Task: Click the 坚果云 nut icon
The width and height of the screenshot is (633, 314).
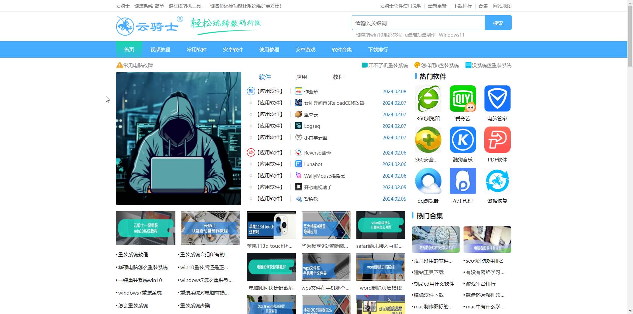Action: (x=299, y=114)
